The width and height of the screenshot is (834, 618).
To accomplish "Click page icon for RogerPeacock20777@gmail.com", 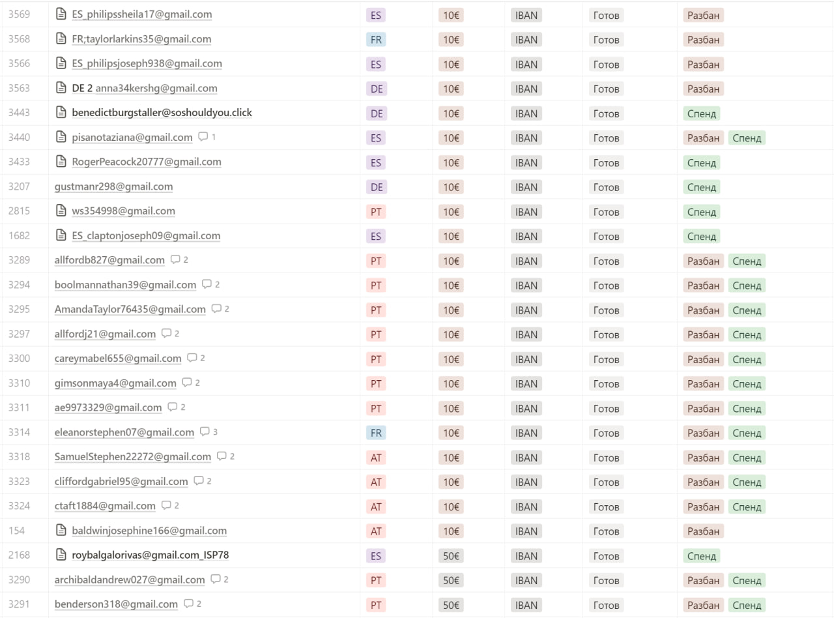I will tap(61, 162).
